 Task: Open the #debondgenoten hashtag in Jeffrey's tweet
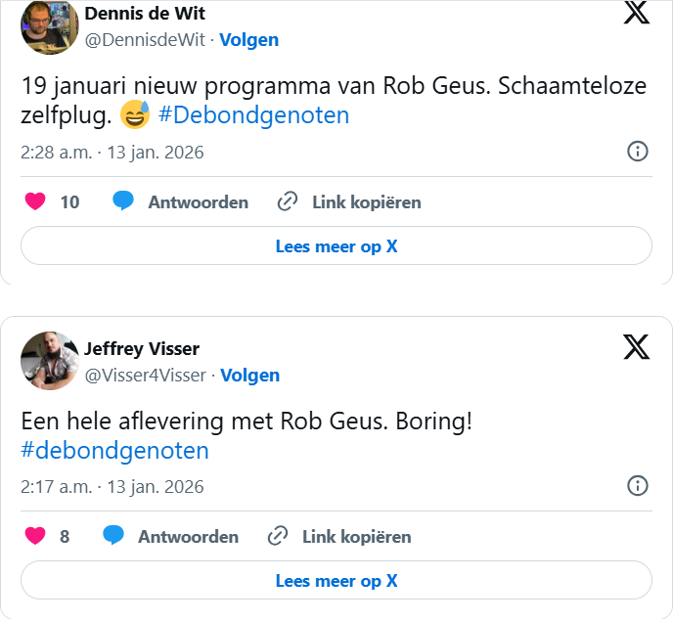pyautogui.click(x=115, y=451)
